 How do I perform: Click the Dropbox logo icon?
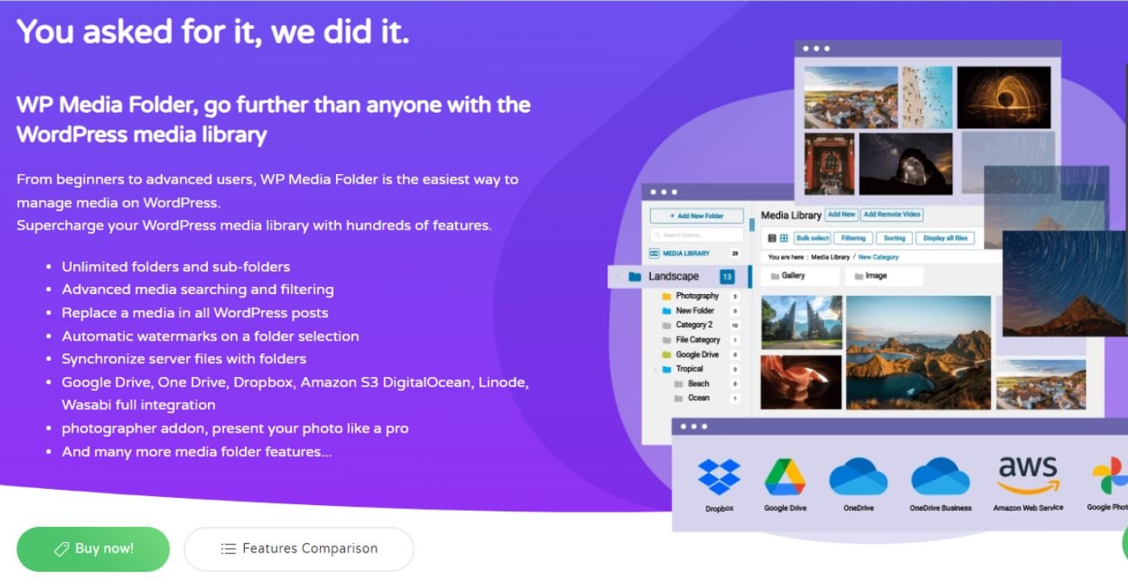point(720,477)
